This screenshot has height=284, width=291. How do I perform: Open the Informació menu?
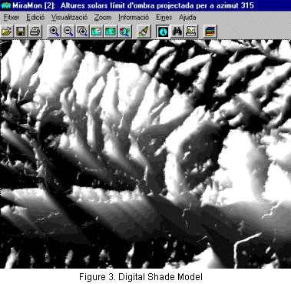click(x=134, y=18)
